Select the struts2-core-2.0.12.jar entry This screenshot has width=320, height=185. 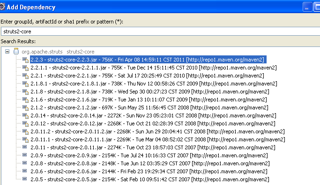pos(153,123)
